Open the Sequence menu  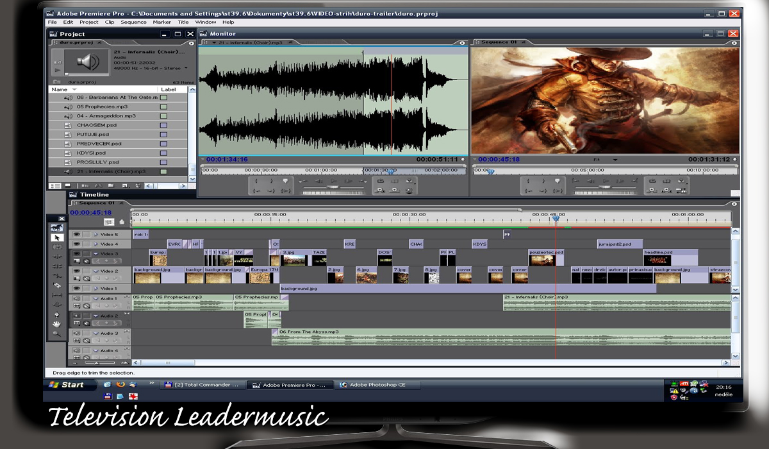pyautogui.click(x=133, y=22)
